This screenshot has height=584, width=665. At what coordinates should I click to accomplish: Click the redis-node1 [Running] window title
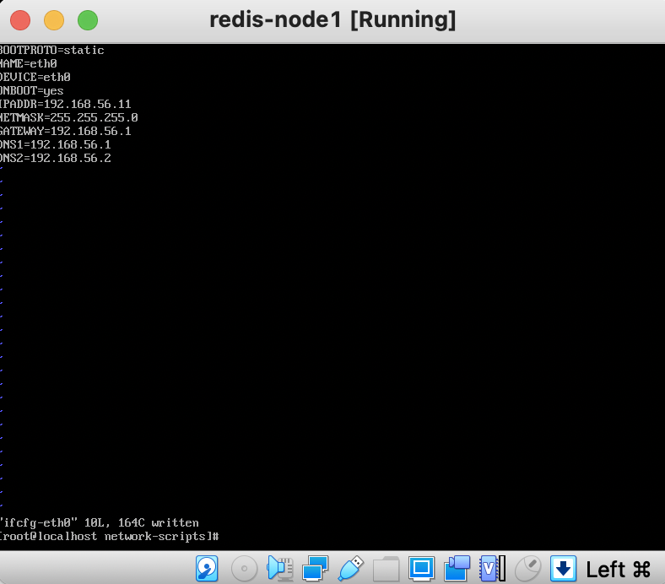click(332, 20)
